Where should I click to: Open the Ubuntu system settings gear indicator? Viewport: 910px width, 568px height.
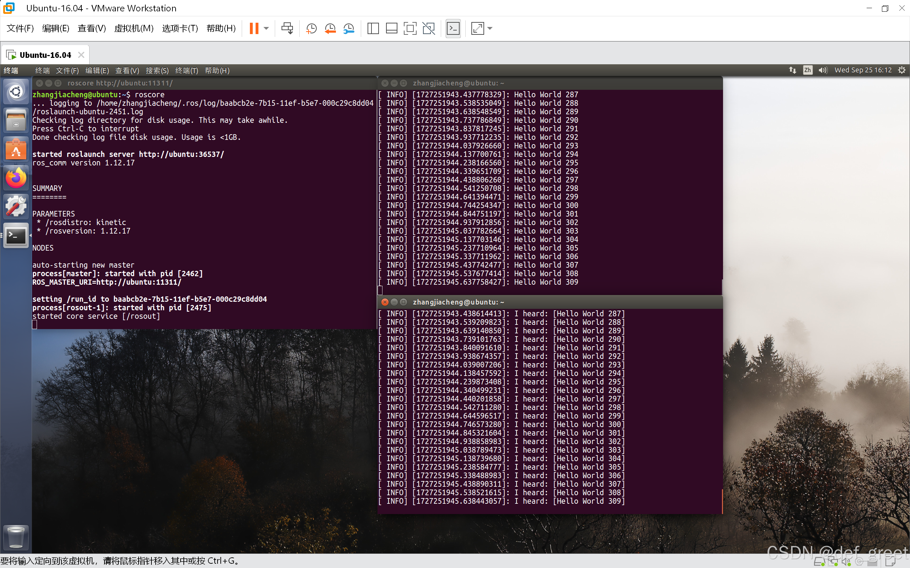click(901, 70)
